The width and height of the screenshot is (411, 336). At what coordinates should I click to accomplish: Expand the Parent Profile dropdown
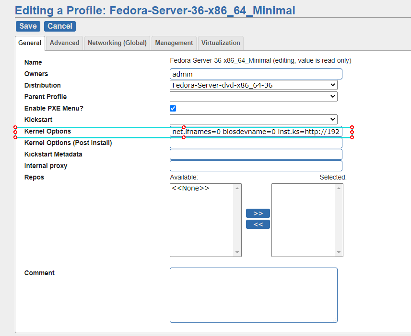coord(254,97)
